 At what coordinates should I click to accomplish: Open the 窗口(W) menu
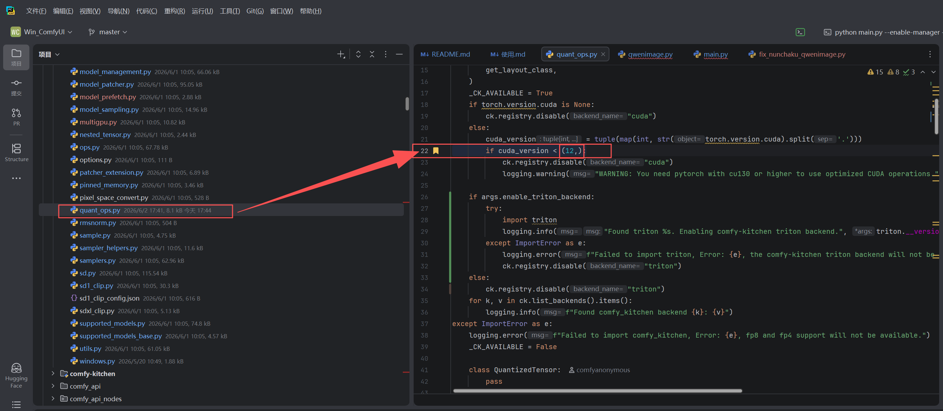coord(281,11)
